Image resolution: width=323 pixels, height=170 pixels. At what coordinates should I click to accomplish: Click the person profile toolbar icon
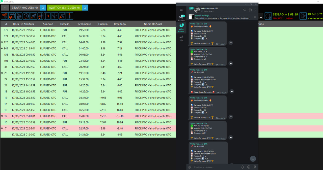(x=19, y=16)
